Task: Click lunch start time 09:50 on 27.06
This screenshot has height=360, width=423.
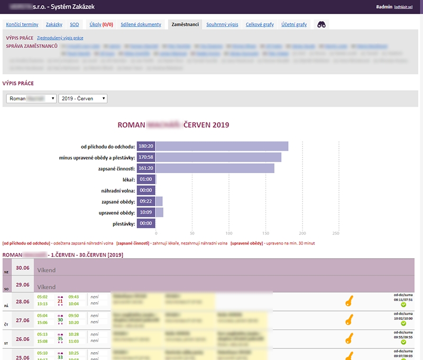Action: click(x=73, y=316)
